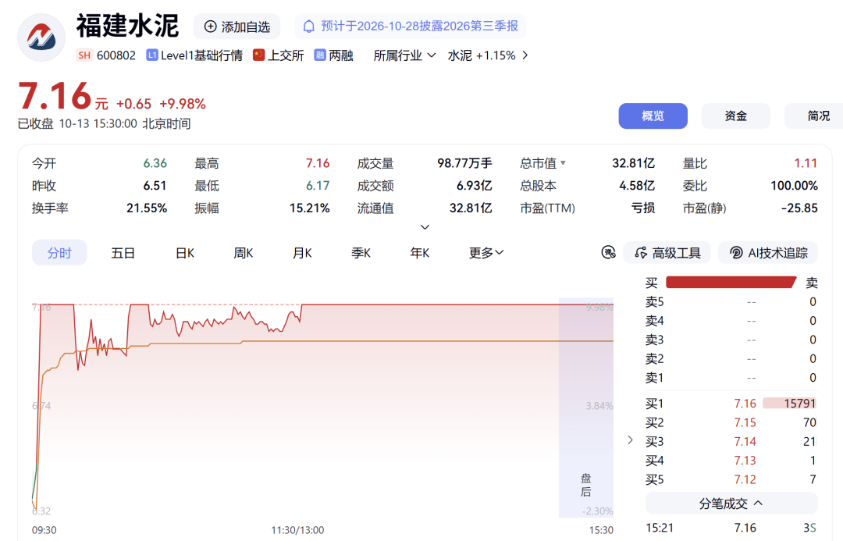Viewport: 843px width, 541px height.
Task: Click the 市盈(TTM) value 亏损
Action: tap(643, 208)
